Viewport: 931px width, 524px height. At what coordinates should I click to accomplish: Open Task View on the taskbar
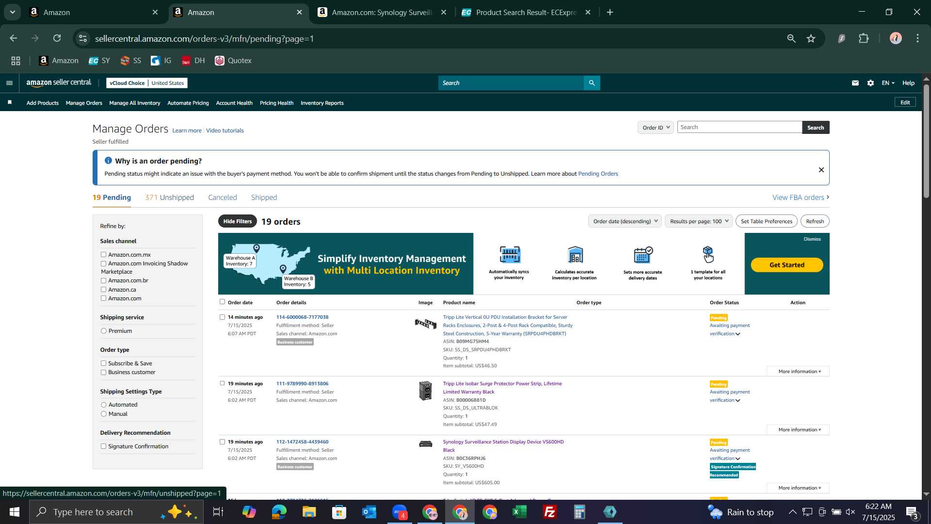click(218, 512)
